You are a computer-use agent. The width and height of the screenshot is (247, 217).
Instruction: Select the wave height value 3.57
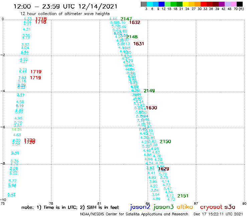(25, 45)
